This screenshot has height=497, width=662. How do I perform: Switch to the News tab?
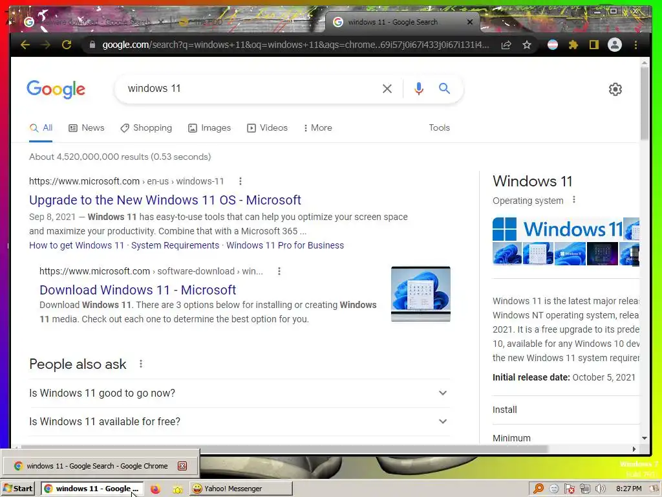pyautogui.click(x=87, y=127)
